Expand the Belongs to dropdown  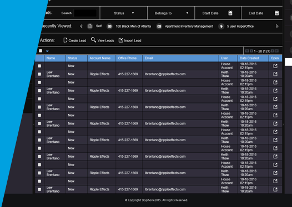click(x=171, y=13)
